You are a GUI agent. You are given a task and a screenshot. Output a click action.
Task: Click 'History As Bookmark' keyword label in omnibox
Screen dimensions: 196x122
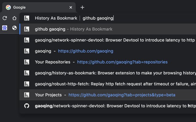56,18
